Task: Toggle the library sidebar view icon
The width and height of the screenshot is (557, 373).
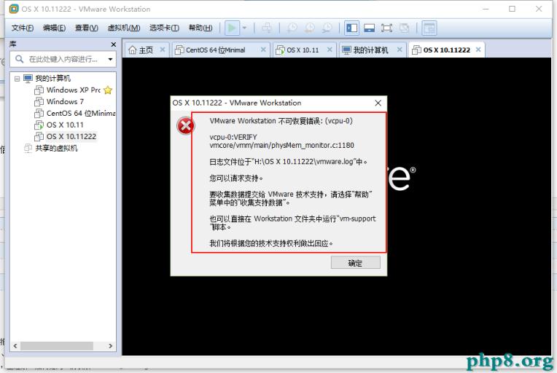Action: pyautogui.click(x=351, y=28)
